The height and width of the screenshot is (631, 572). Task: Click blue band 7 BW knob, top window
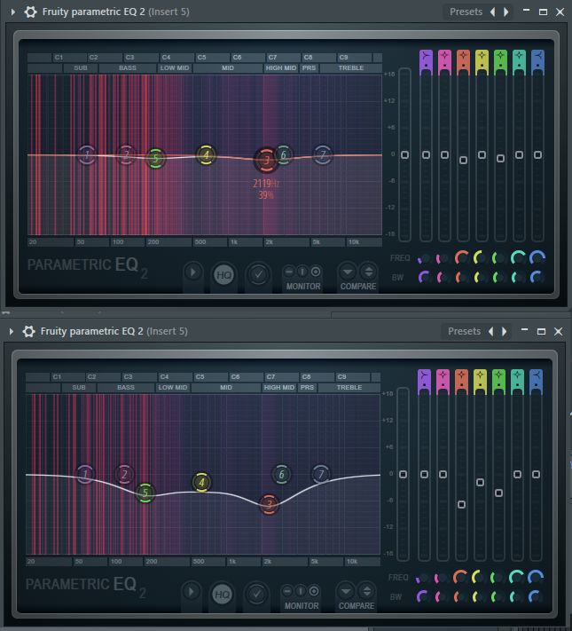[x=537, y=277]
